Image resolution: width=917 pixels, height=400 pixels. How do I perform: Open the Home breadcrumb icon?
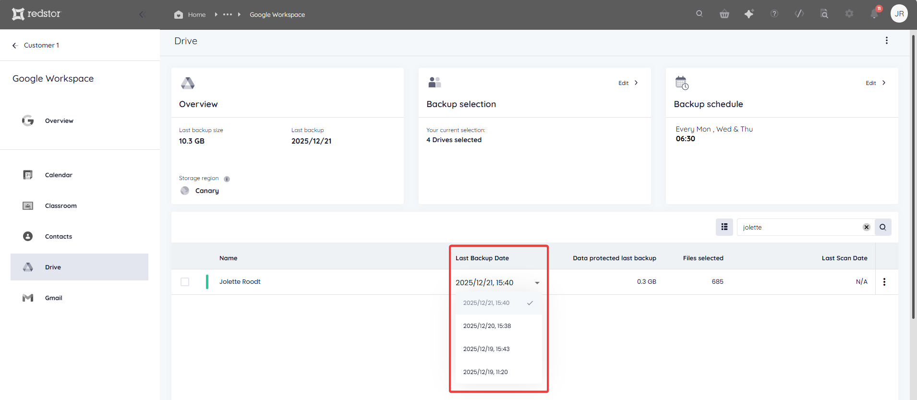pyautogui.click(x=179, y=14)
